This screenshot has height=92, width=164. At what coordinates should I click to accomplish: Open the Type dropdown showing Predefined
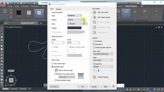75,16
